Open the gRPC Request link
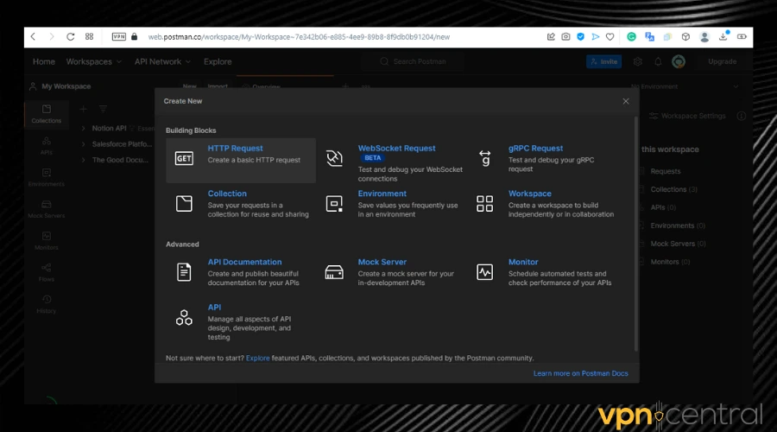The width and height of the screenshot is (777, 432). (535, 149)
